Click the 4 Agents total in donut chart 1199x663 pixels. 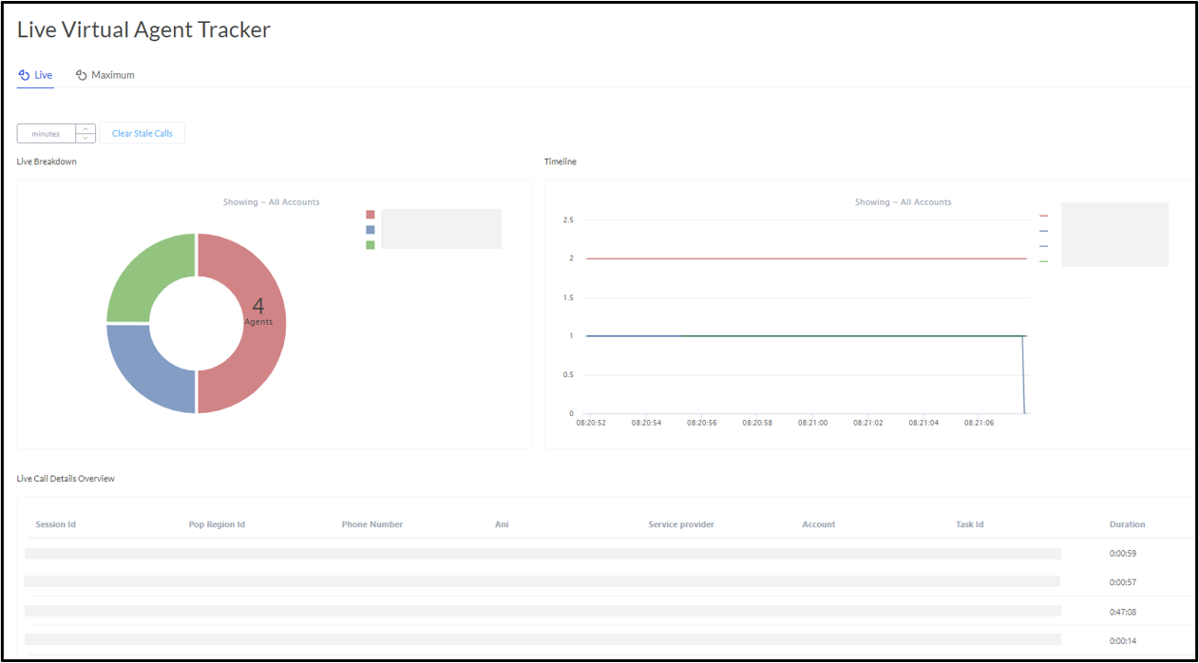258,312
